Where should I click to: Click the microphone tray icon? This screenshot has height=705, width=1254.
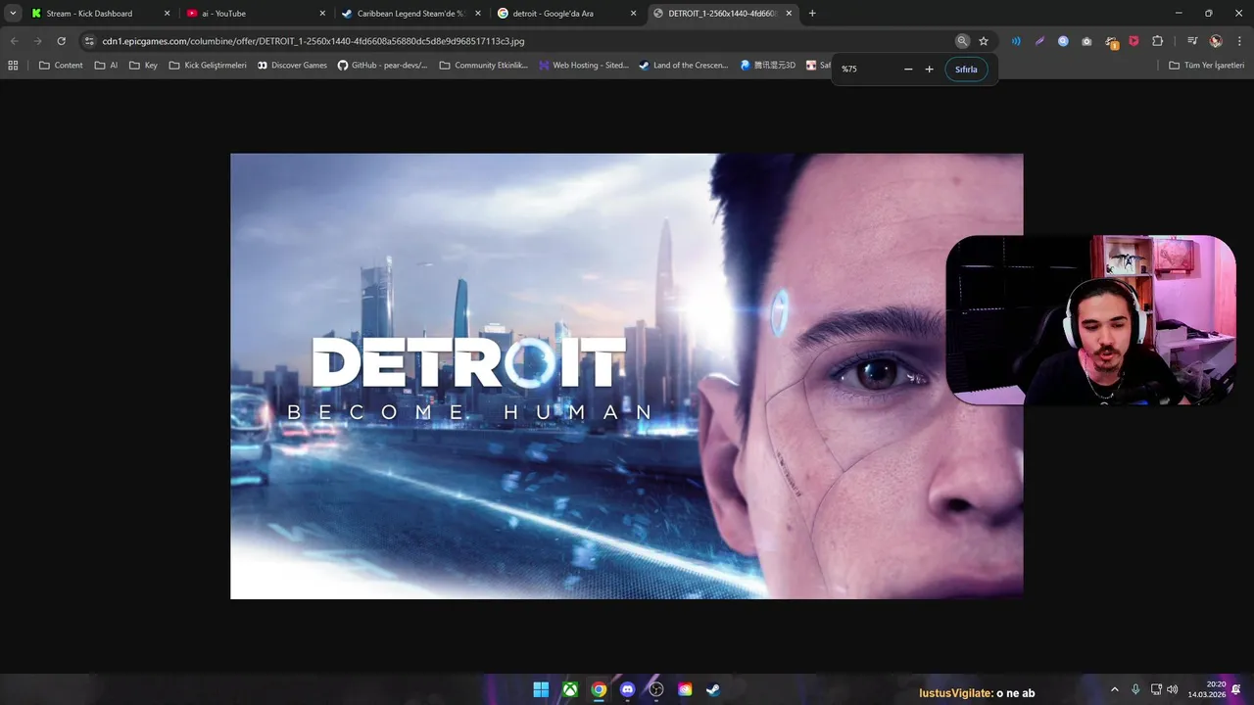[1135, 689]
